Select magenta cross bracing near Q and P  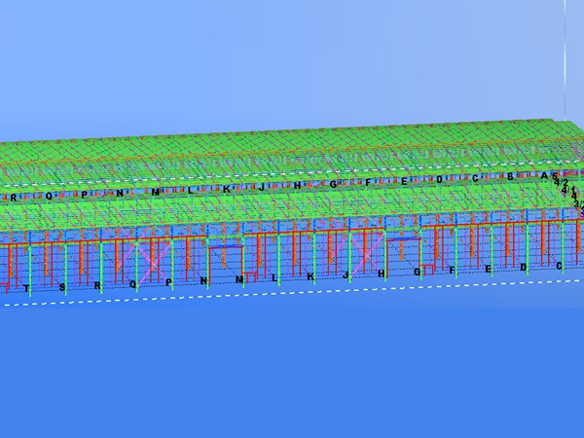[x=146, y=258]
